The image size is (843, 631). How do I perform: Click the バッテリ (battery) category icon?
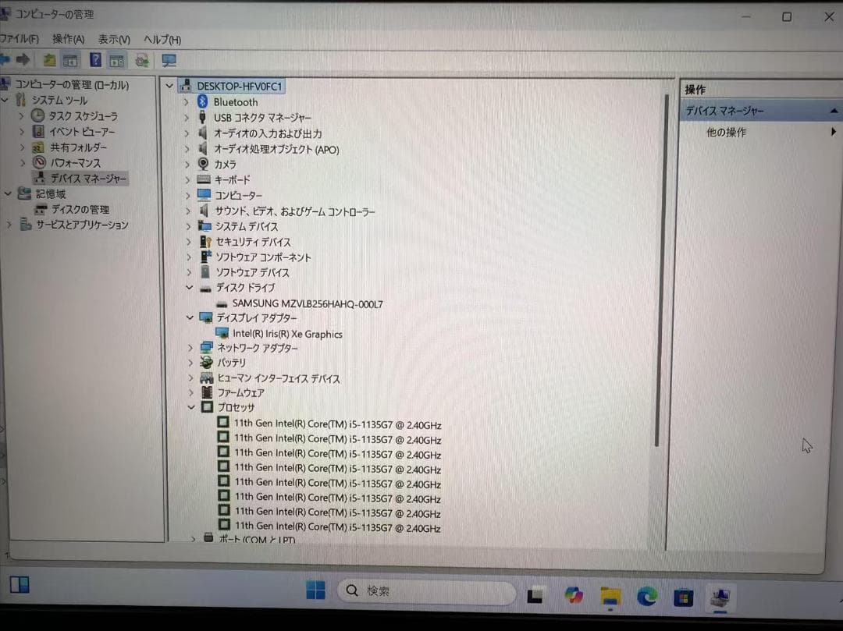207,363
